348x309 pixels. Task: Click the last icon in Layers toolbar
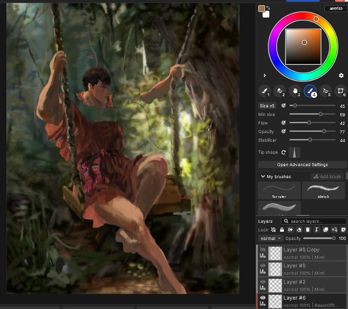[x=343, y=230]
